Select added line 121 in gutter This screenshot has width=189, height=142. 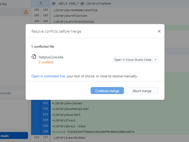[x=45, y=103]
